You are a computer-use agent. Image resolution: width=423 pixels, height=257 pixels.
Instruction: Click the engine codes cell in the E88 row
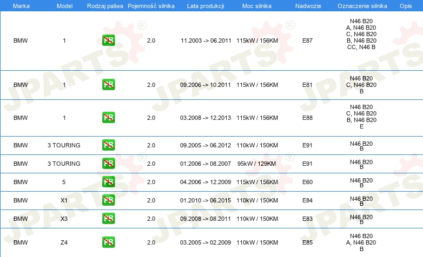point(361,117)
